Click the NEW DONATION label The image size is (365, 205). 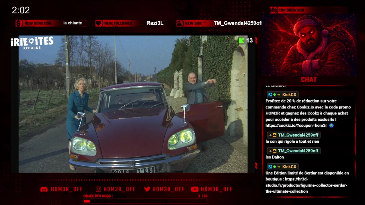tap(38, 23)
